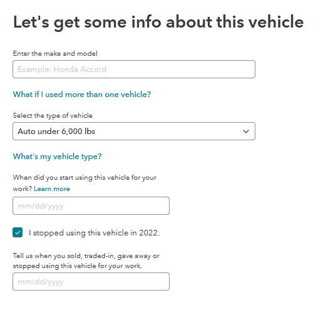
Task: Click the checkmark icon beside stopped using vehicle
Action: (18, 232)
